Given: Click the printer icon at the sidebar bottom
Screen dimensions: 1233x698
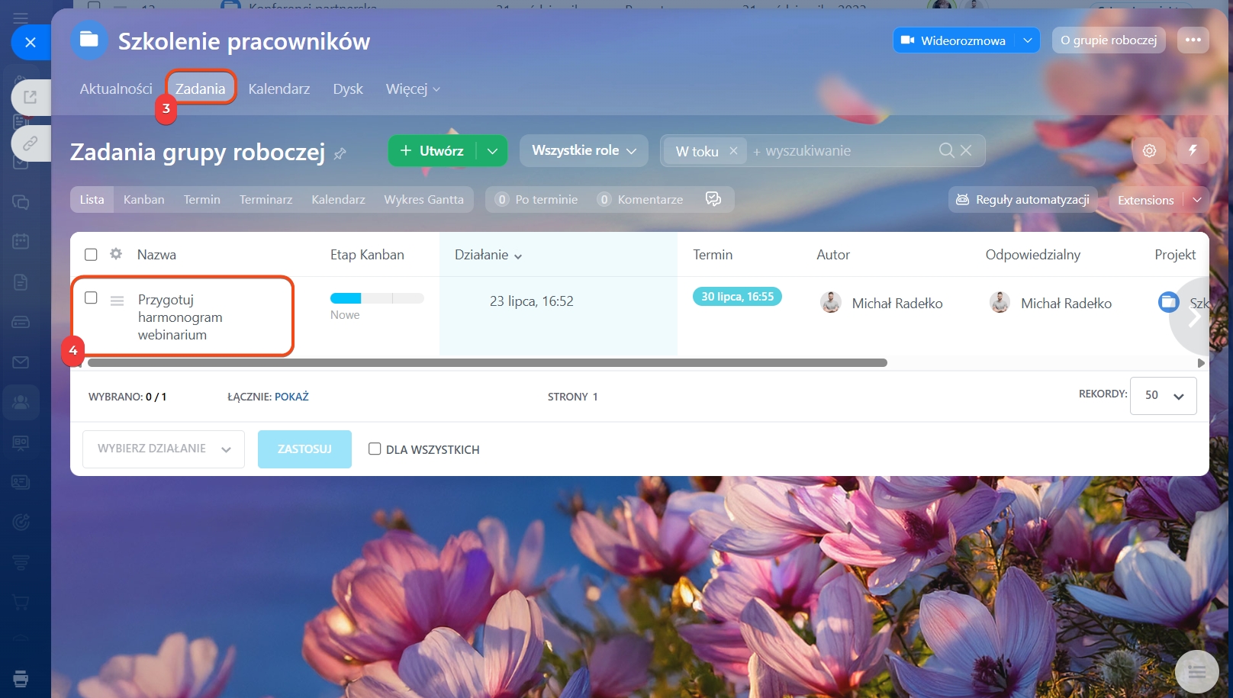Looking at the screenshot, I should [21, 678].
